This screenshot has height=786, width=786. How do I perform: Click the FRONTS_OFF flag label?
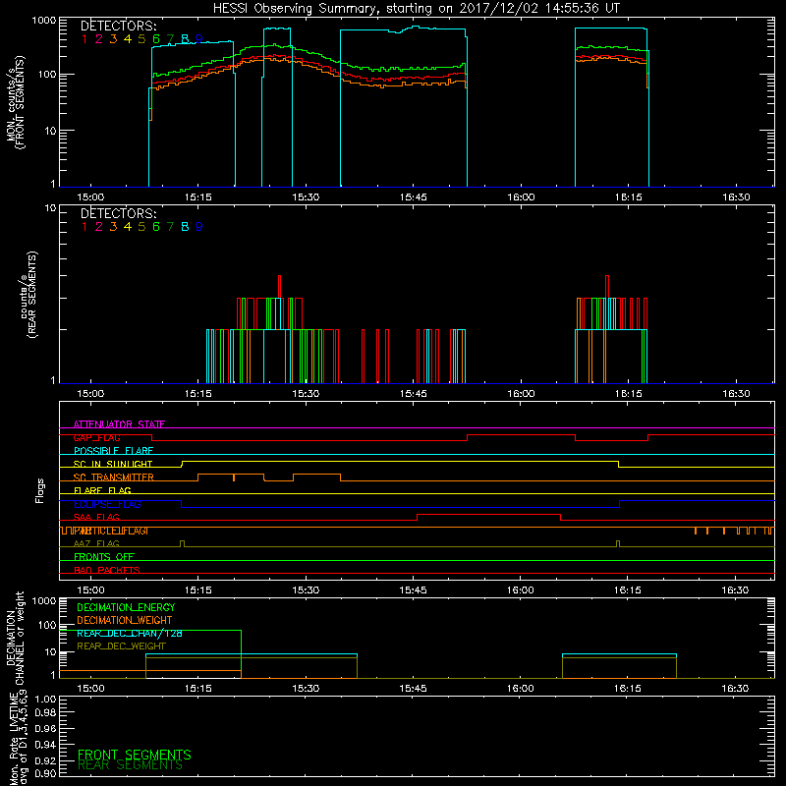(x=104, y=557)
